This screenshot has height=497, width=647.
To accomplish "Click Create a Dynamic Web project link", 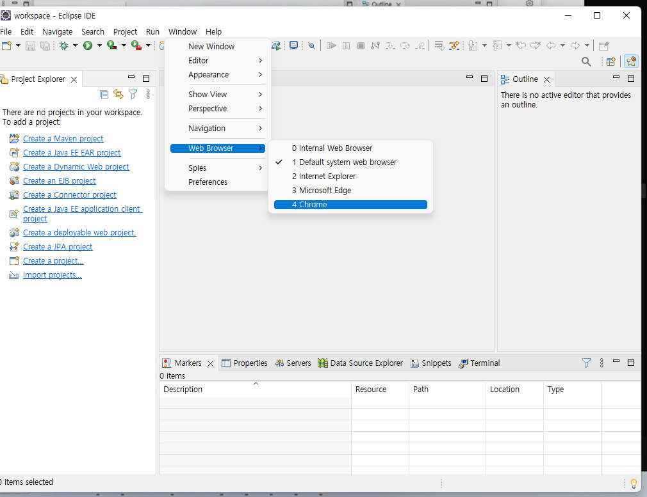I will 76,166.
